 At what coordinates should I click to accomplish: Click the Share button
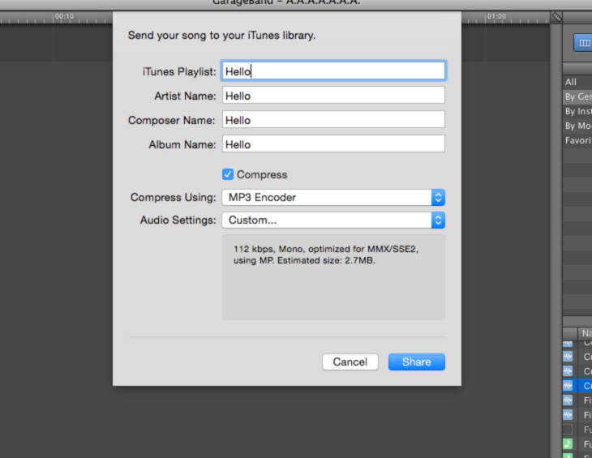coord(416,362)
